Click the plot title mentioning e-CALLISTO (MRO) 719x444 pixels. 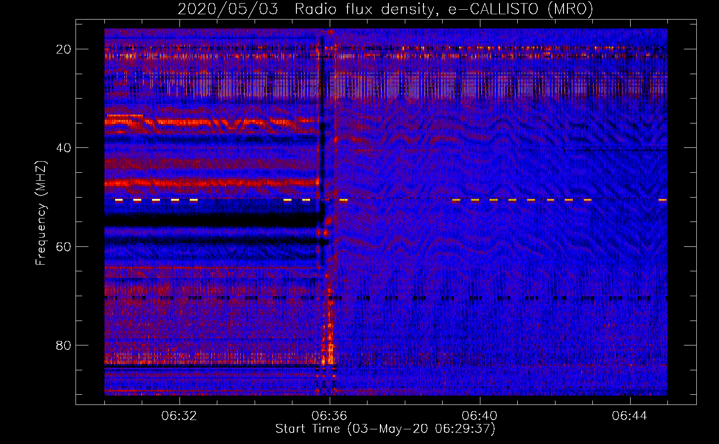[x=385, y=9]
